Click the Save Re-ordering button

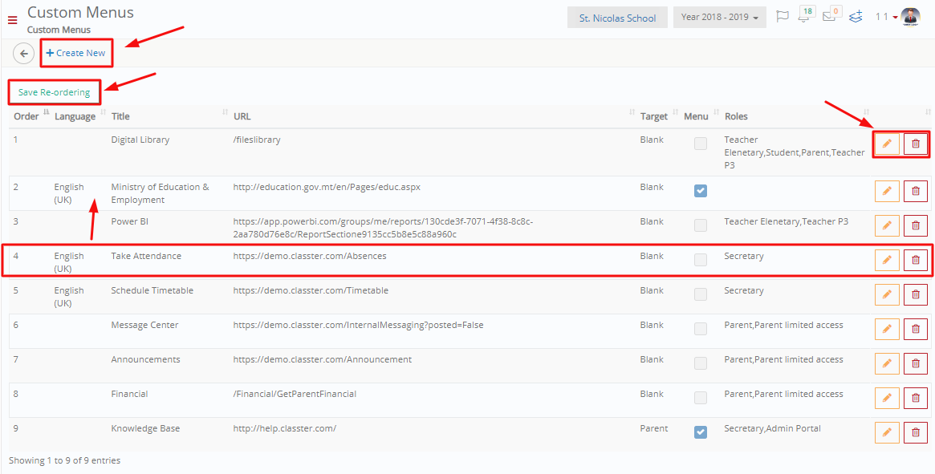(55, 92)
